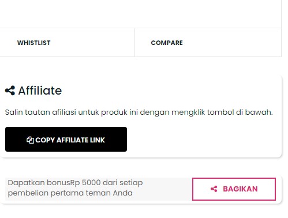Screen dimensions: 288x218
Task: Click empty panel above WHISTLIST row
Action: point(140,13)
